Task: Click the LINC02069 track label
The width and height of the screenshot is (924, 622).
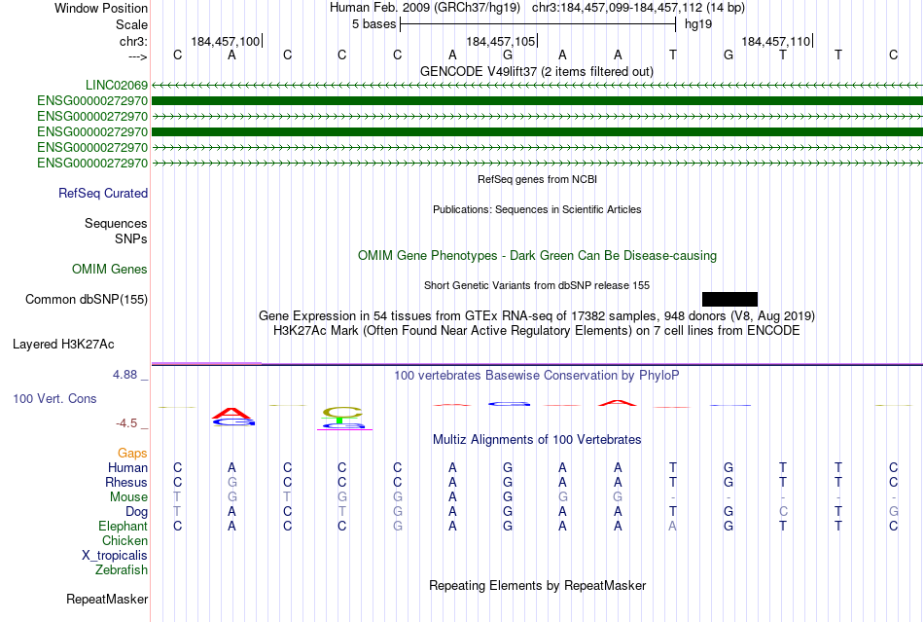Action: click(117, 85)
